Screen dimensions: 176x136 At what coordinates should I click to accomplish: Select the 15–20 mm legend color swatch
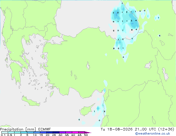43,132
